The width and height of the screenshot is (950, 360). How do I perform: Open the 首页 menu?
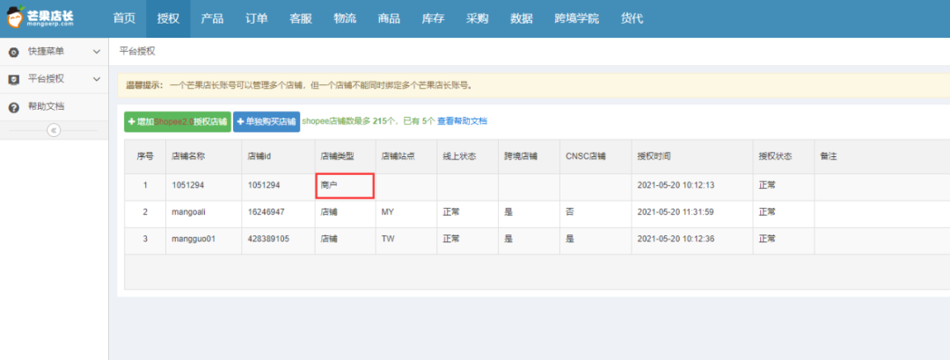[125, 18]
